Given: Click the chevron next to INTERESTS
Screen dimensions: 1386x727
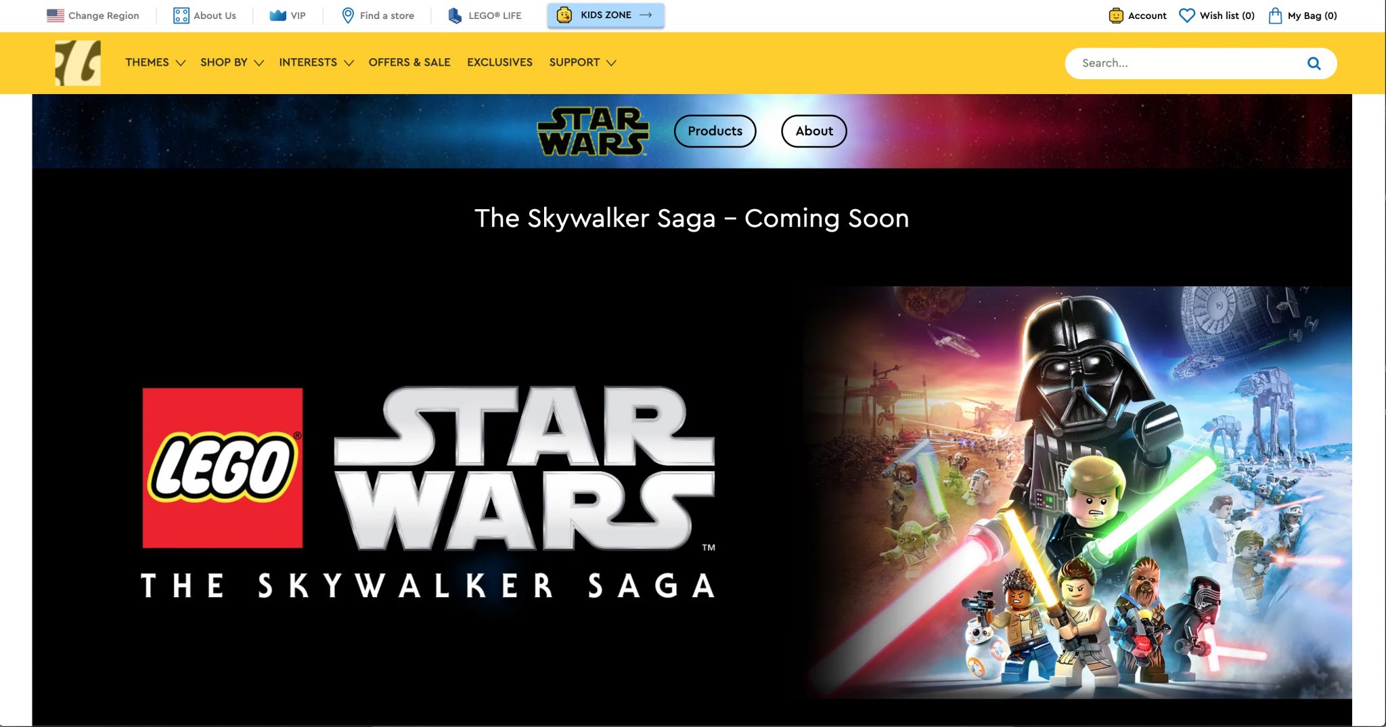Looking at the screenshot, I should (349, 63).
